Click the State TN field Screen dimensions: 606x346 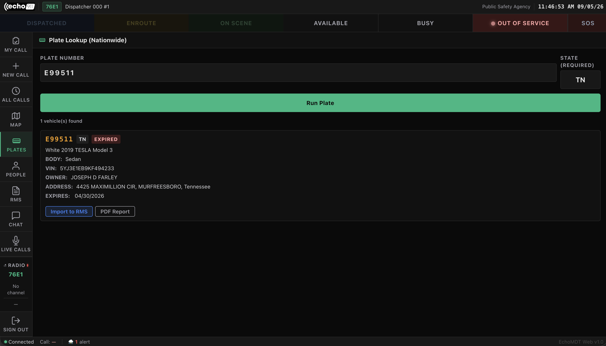[580, 80]
